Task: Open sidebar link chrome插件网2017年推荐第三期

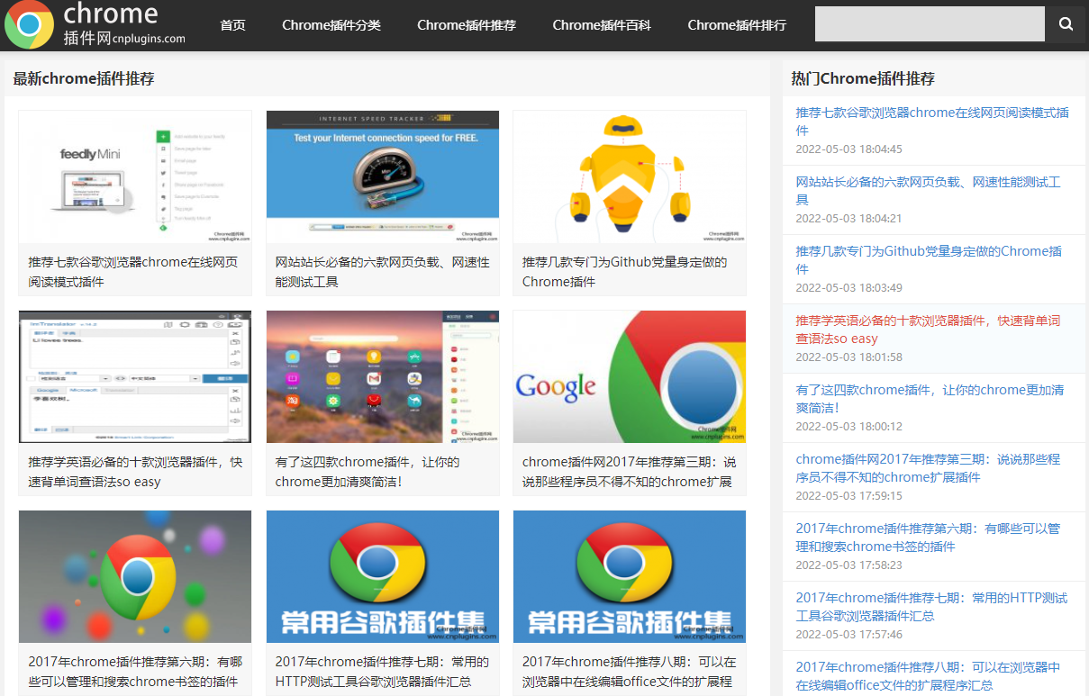Action: click(x=928, y=468)
